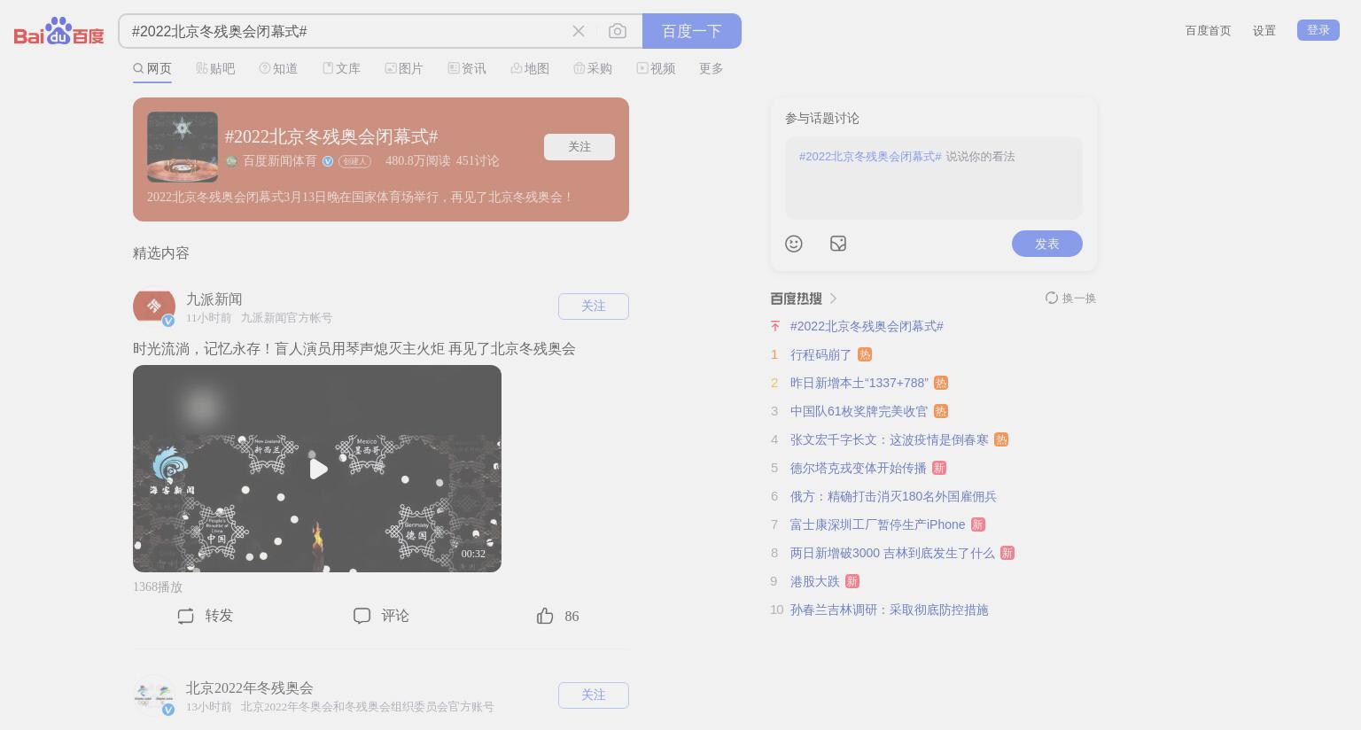Open the 采购 tab

[593, 68]
